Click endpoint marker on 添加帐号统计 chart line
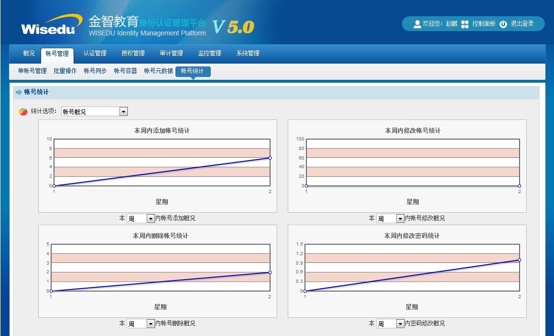 (270, 158)
